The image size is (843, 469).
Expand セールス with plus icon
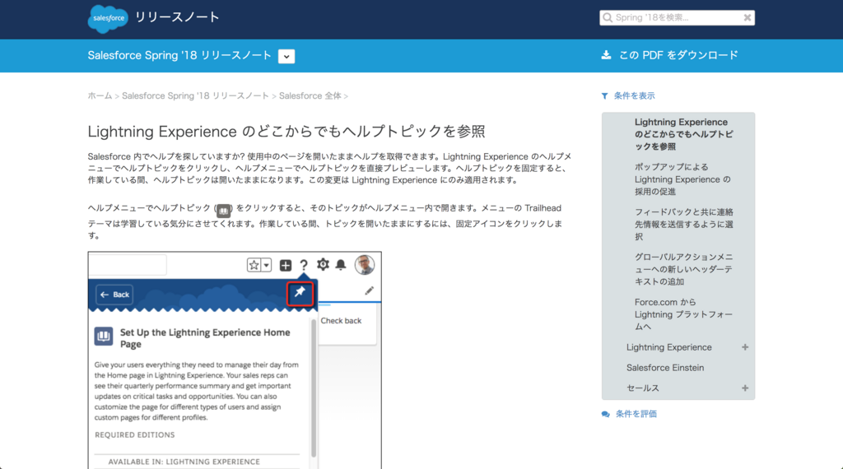745,388
